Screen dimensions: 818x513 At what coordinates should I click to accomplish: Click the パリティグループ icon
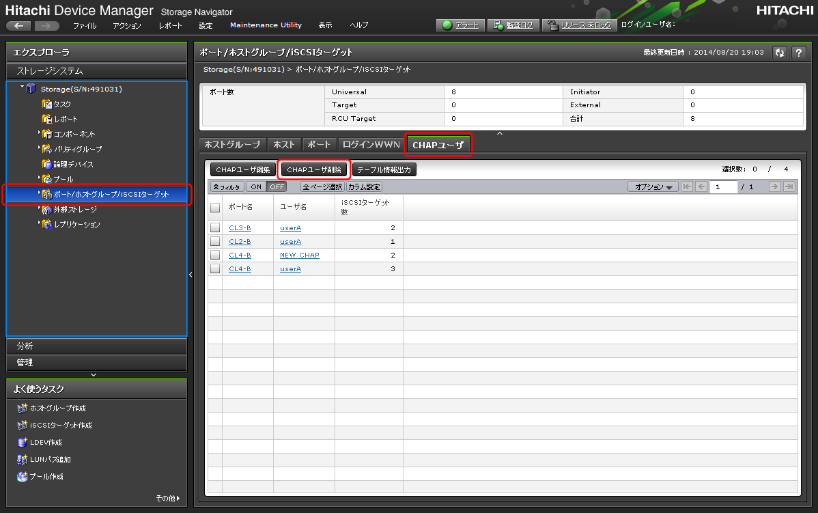point(47,150)
